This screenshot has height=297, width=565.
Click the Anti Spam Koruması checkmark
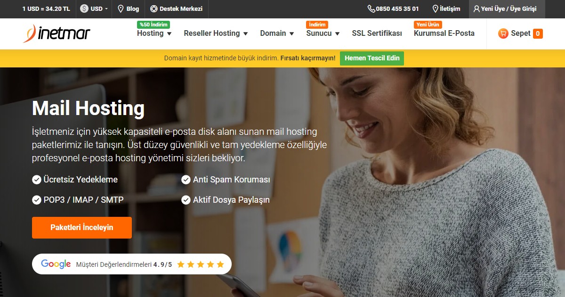186,180
